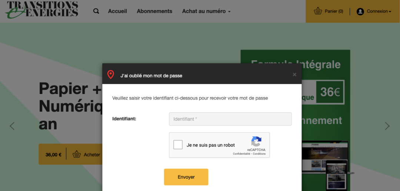
Task: Click the reCAPTCHA logo
Action: [x=256, y=141]
